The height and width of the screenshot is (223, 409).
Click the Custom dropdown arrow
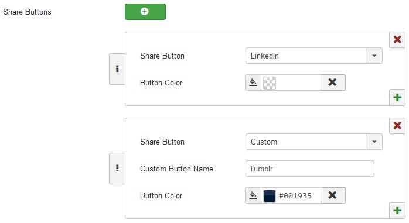point(374,142)
